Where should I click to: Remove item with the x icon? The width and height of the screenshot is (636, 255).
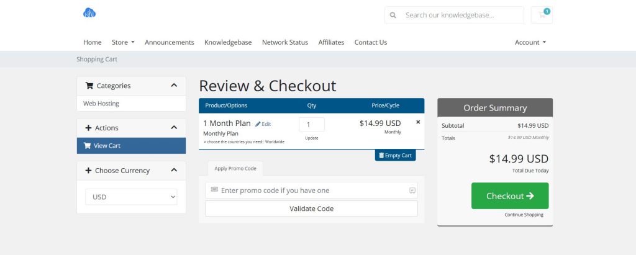point(418,122)
